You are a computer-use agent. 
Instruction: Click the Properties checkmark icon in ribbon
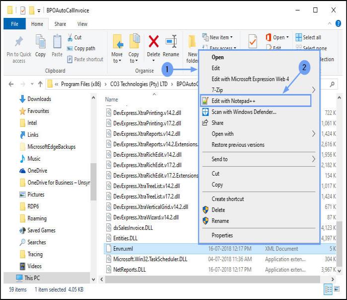click(253, 41)
